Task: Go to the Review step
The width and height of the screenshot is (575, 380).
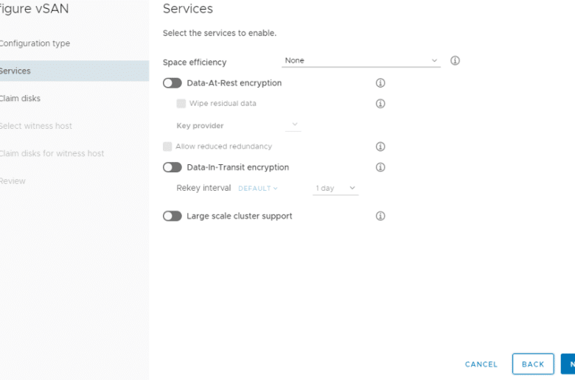Action: tap(13, 181)
